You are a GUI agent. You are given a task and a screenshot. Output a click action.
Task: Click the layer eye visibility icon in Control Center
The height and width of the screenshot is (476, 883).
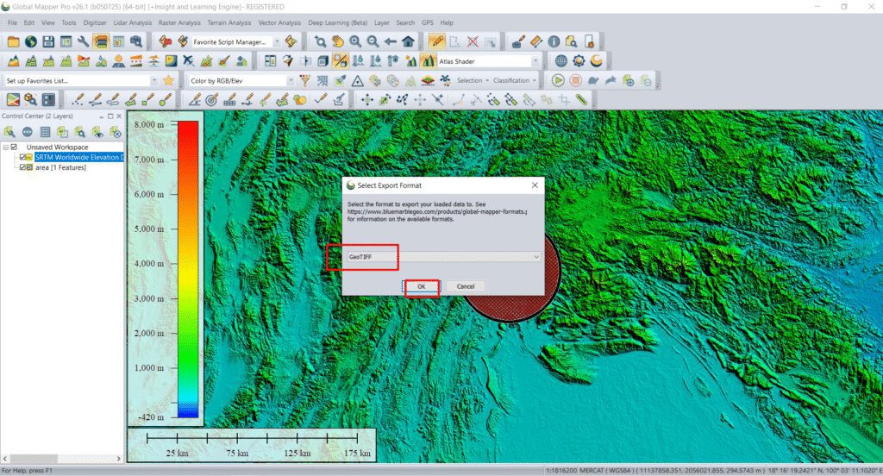pos(98,132)
